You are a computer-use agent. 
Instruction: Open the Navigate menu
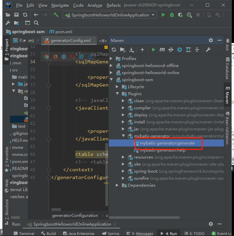pos(60,5)
